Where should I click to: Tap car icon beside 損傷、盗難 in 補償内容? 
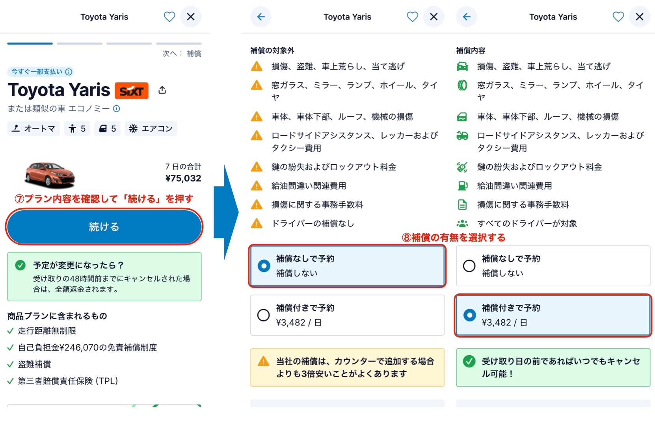[x=462, y=67]
